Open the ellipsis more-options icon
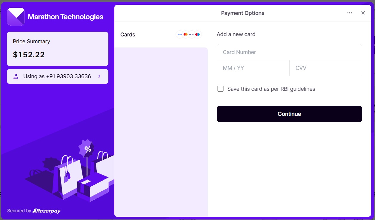This screenshot has width=375, height=220. tap(349, 13)
